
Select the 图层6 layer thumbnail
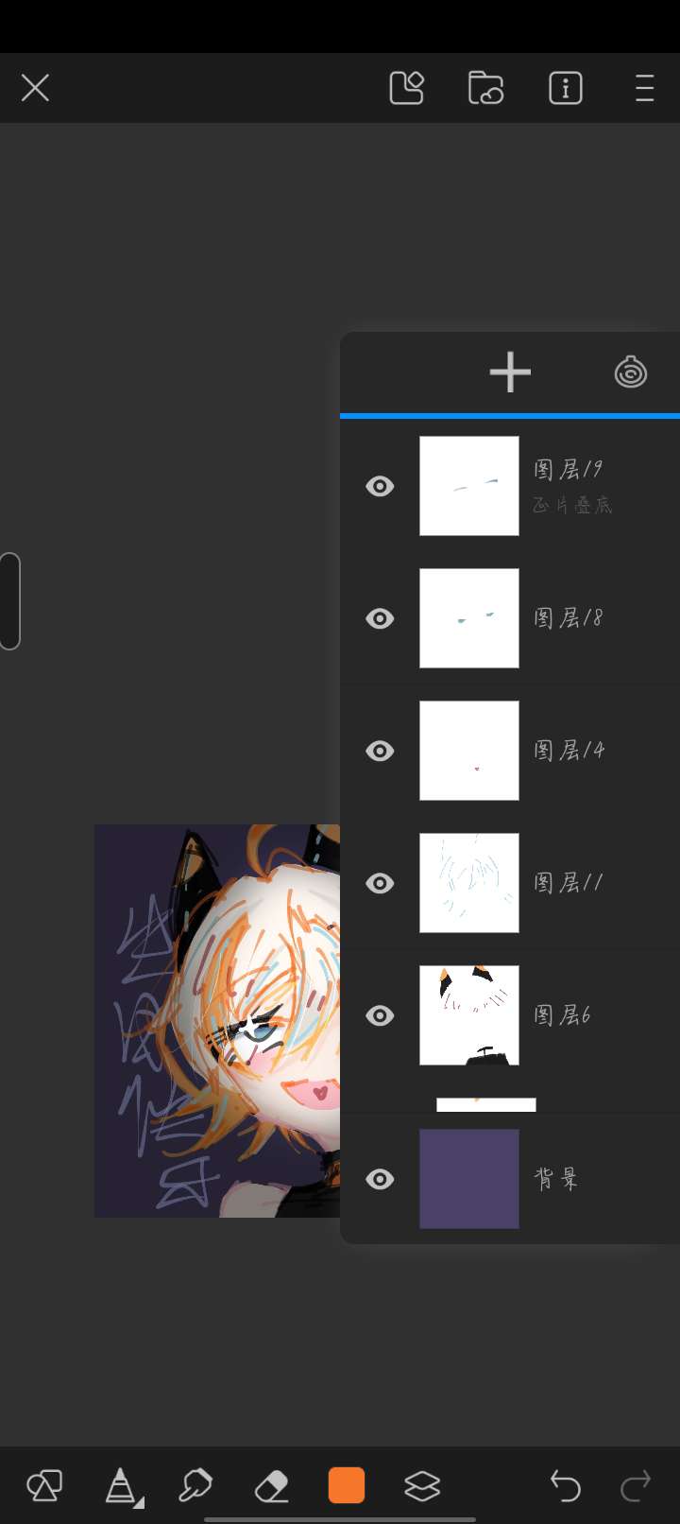(x=469, y=1015)
